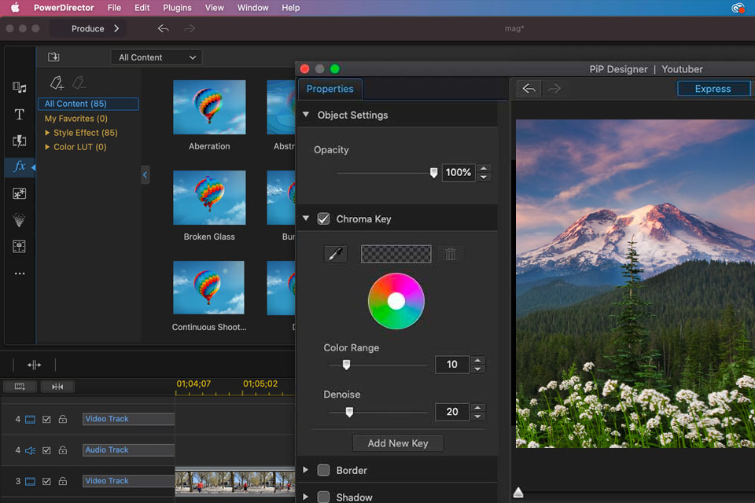The width and height of the screenshot is (755, 503).
Task: Expand the Style Effect (85) category
Action: [x=47, y=132]
